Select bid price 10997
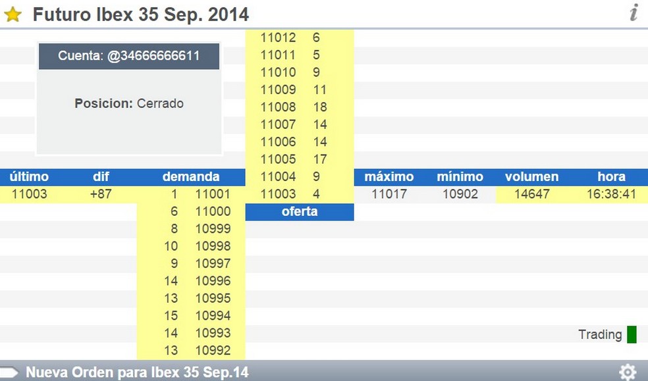This screenshot has width=648, height=381. pyautogui.click(x=213, y=263)
